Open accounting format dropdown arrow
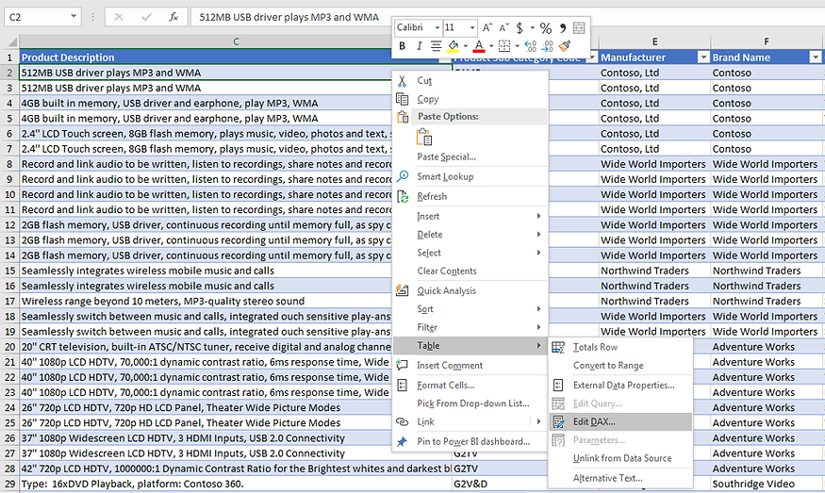This screenshot has width=825, height=493. click(533, 27)
